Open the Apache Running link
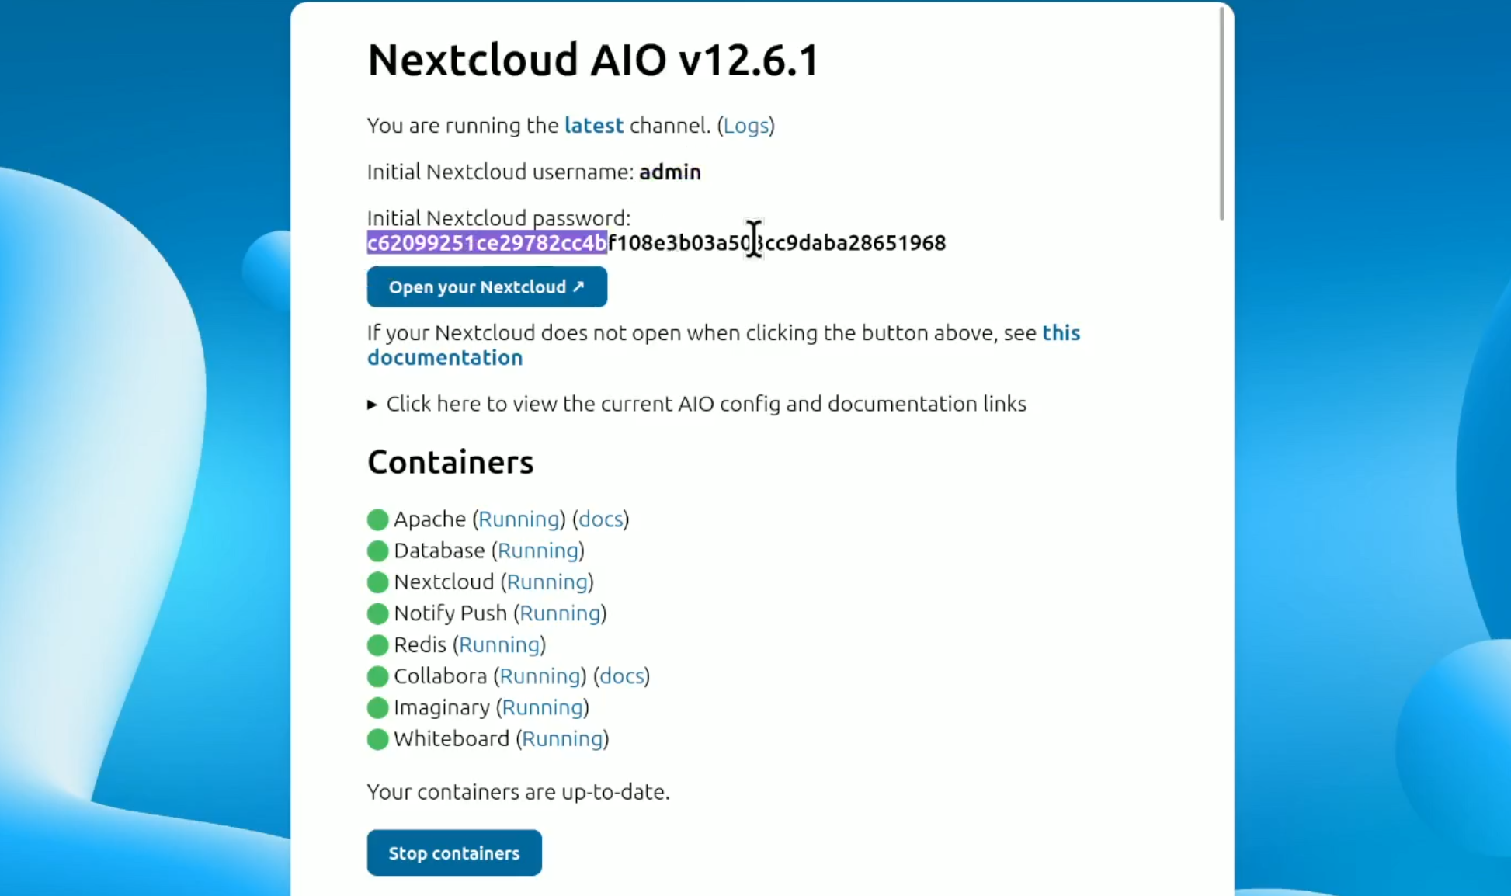 coord(519,519)
